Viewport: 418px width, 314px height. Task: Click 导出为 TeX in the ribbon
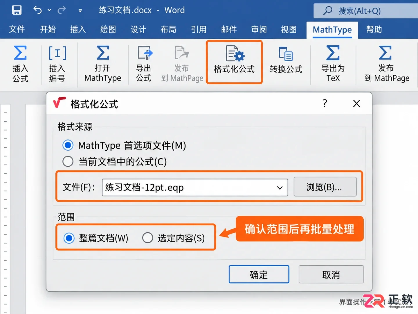333,64
